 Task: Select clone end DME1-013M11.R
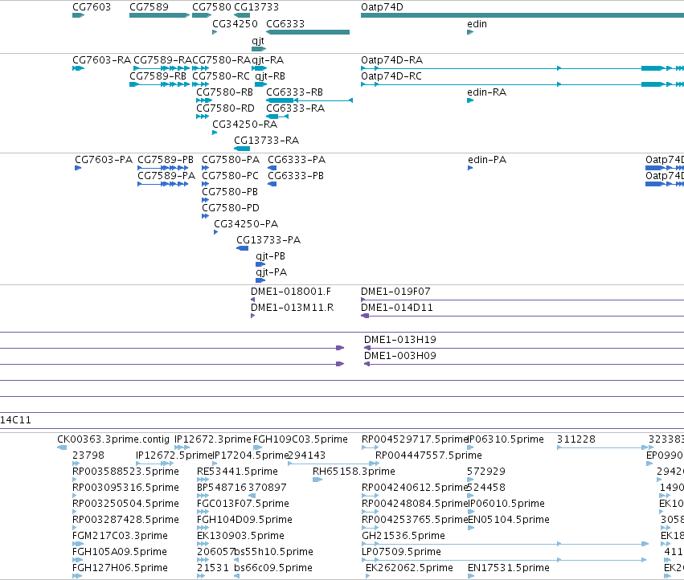pyautogui.click(x=252, y=316)
